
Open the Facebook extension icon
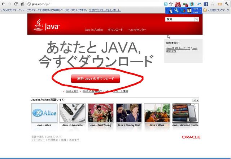[x=205, y=4]
